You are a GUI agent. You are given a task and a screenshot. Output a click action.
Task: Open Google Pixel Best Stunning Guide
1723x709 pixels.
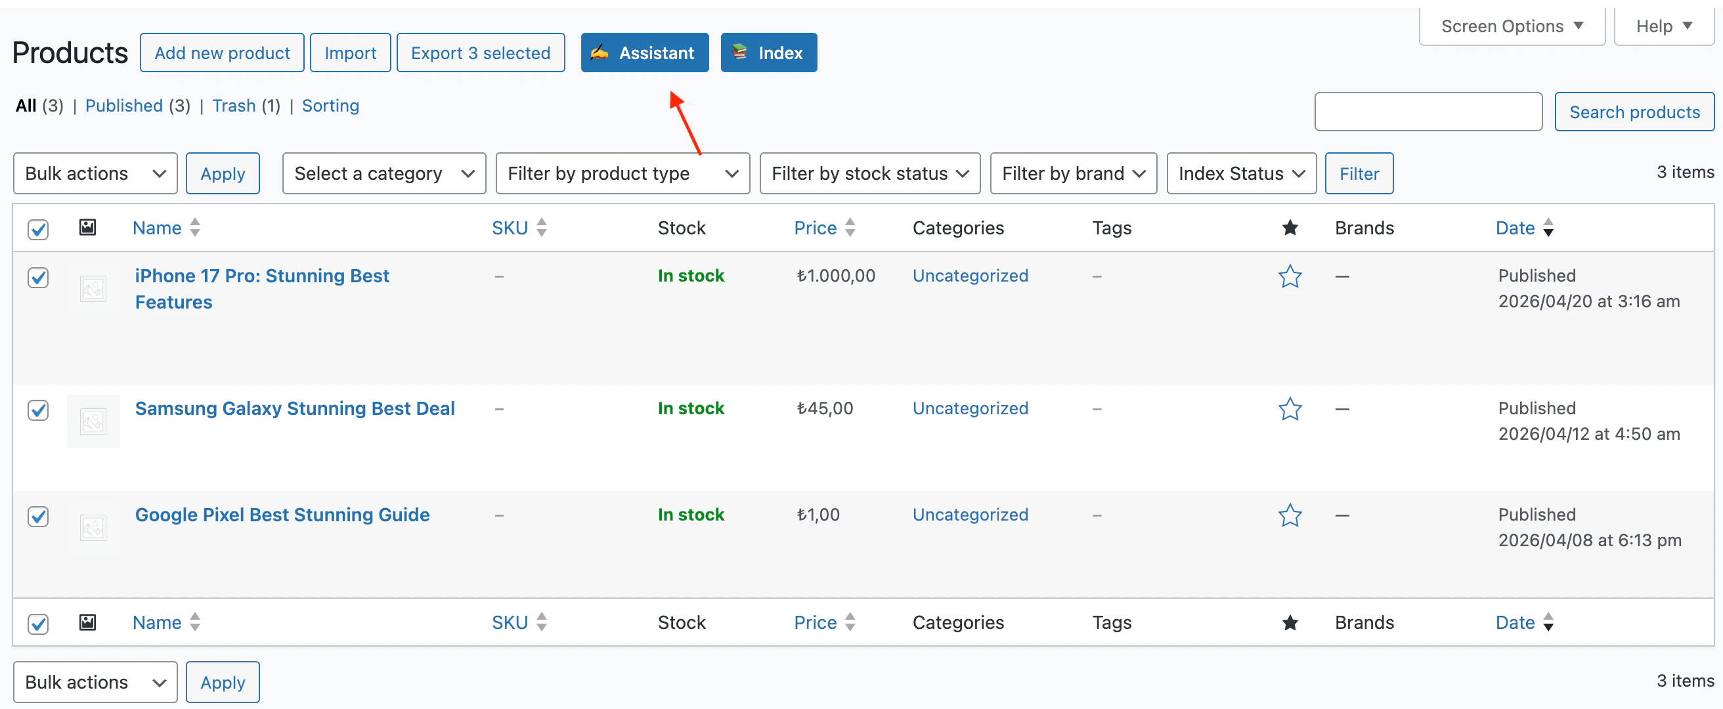282,515
